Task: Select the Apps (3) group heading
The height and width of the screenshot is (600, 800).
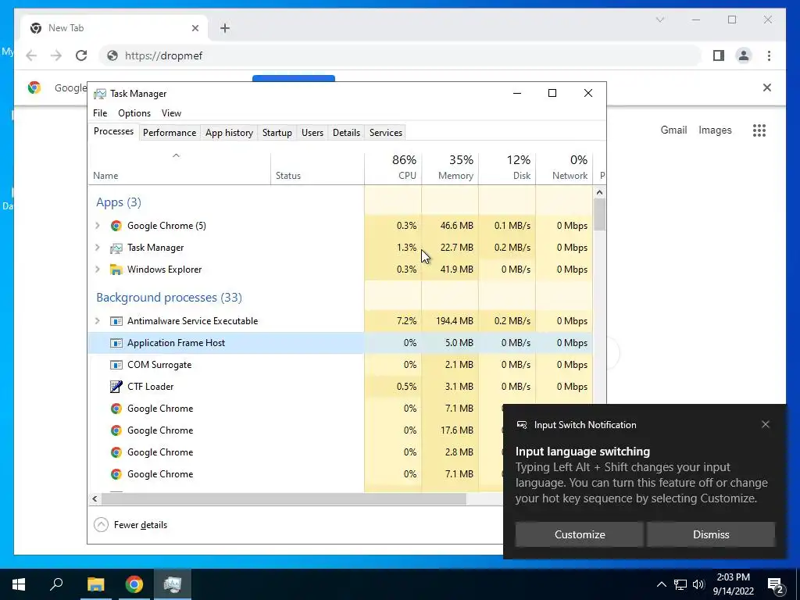Action: coord(119,202)
